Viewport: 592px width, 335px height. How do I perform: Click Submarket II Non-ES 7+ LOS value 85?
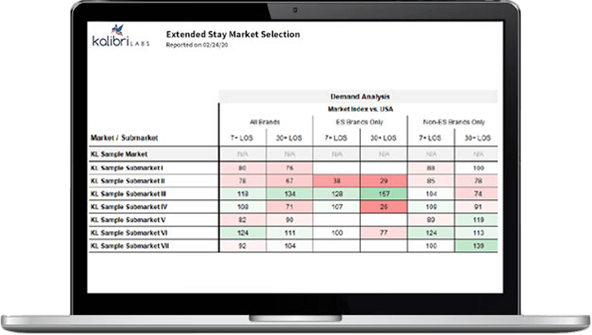431,181
